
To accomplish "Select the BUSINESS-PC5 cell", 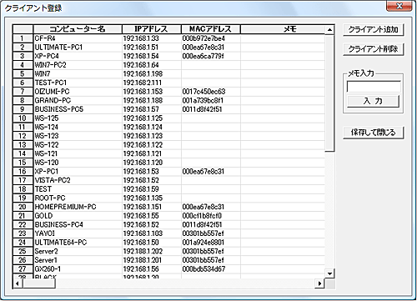I will pyautogui.click(x=78, y=109).
